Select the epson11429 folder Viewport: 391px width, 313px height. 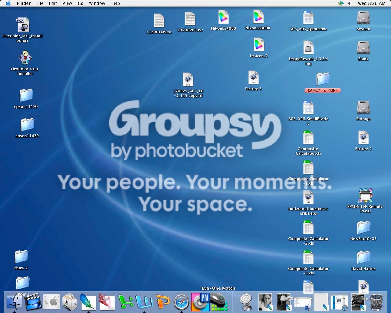[27, 125]
